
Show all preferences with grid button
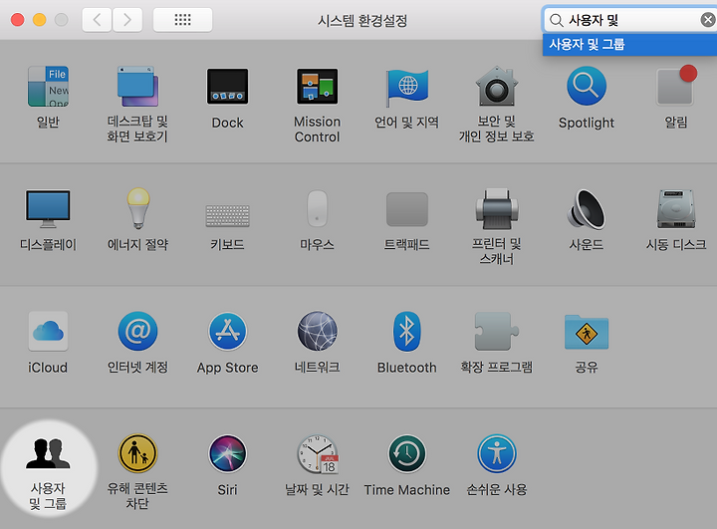182,20
